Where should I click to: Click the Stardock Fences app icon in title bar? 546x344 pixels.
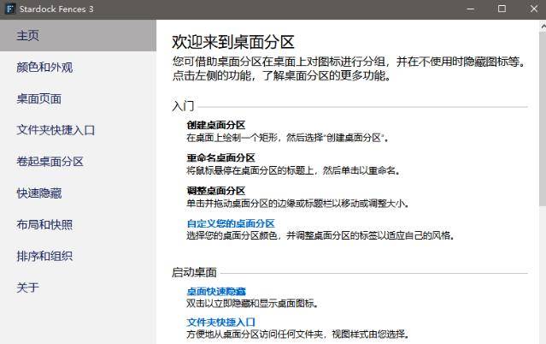[10, 9]
